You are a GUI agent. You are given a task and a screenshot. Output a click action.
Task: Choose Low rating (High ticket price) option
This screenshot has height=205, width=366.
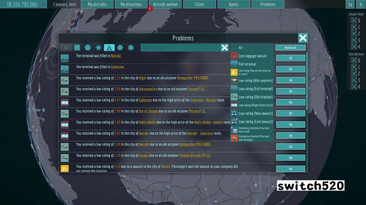252,105
